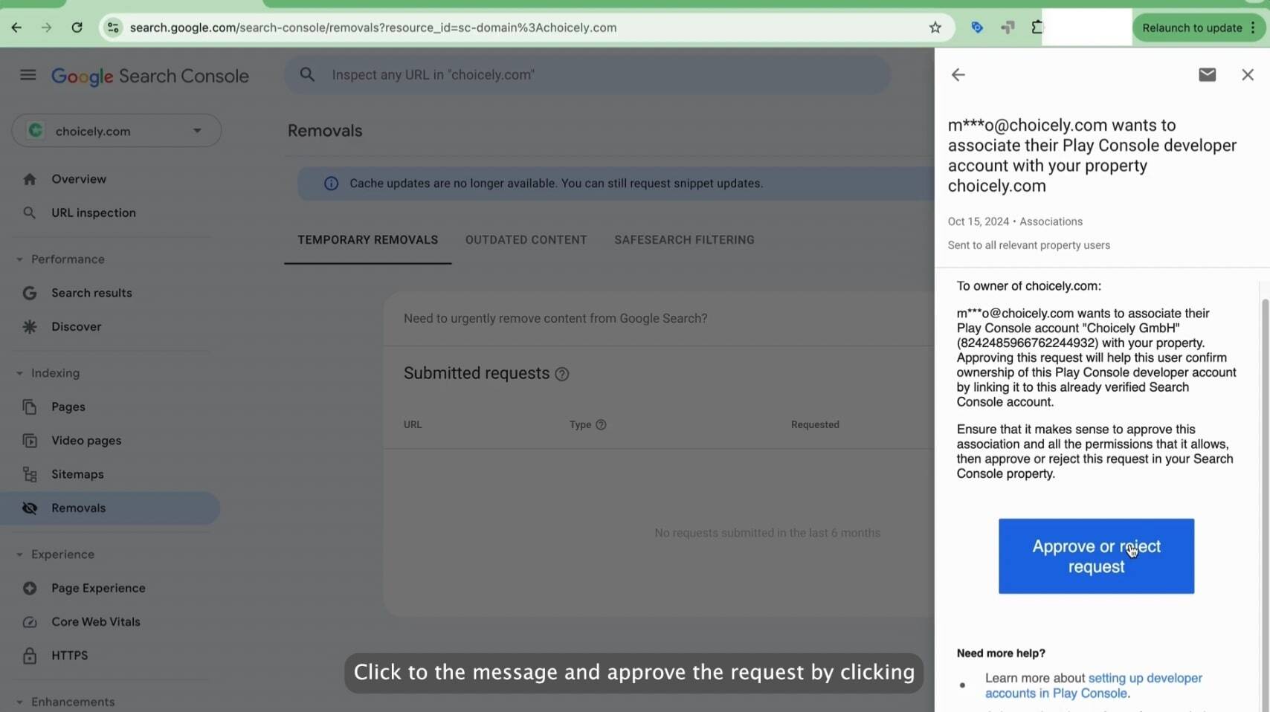Open the Overview page via home icon
The height and width of the screenshot is (712, 1270).
pyautogui.click(x=78, y=178)
